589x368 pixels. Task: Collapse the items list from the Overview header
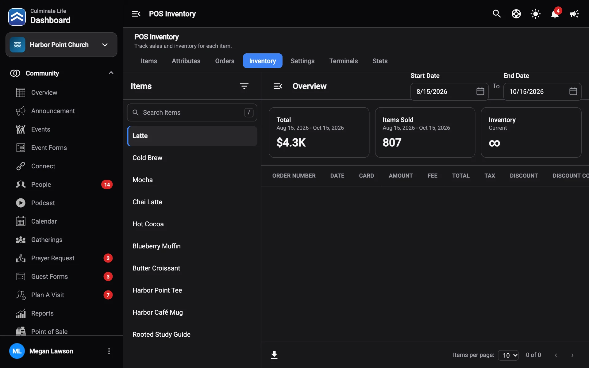tap(278, 86)
